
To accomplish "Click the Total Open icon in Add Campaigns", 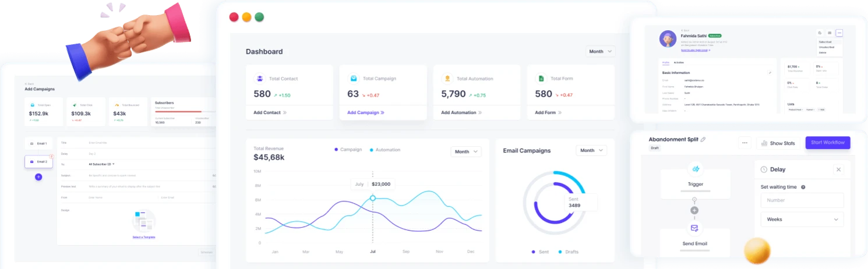I will (33, 105).
